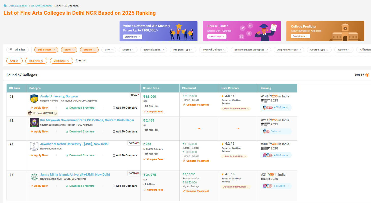Check Add To Compare for Amity University

pyautogui.click(x=114, y=108)
